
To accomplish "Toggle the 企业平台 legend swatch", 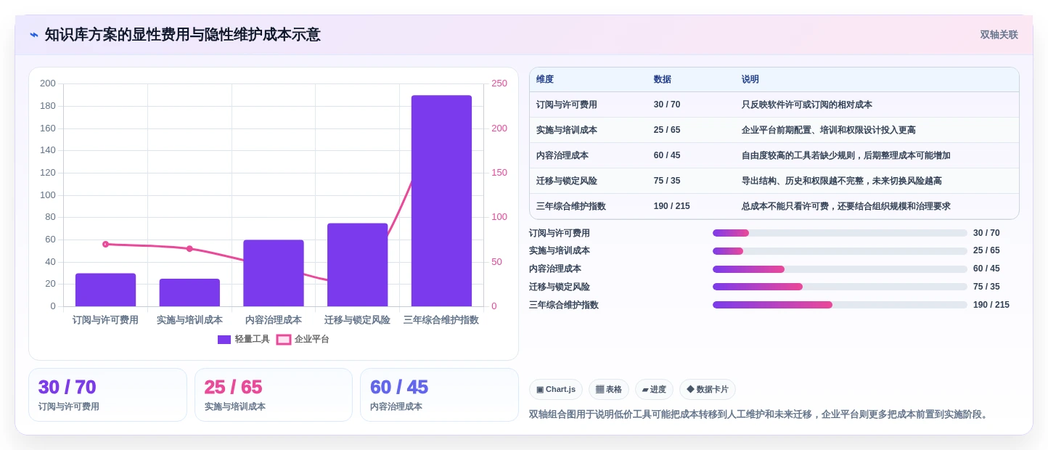I will pyautogui.click(x=284, y=340).
